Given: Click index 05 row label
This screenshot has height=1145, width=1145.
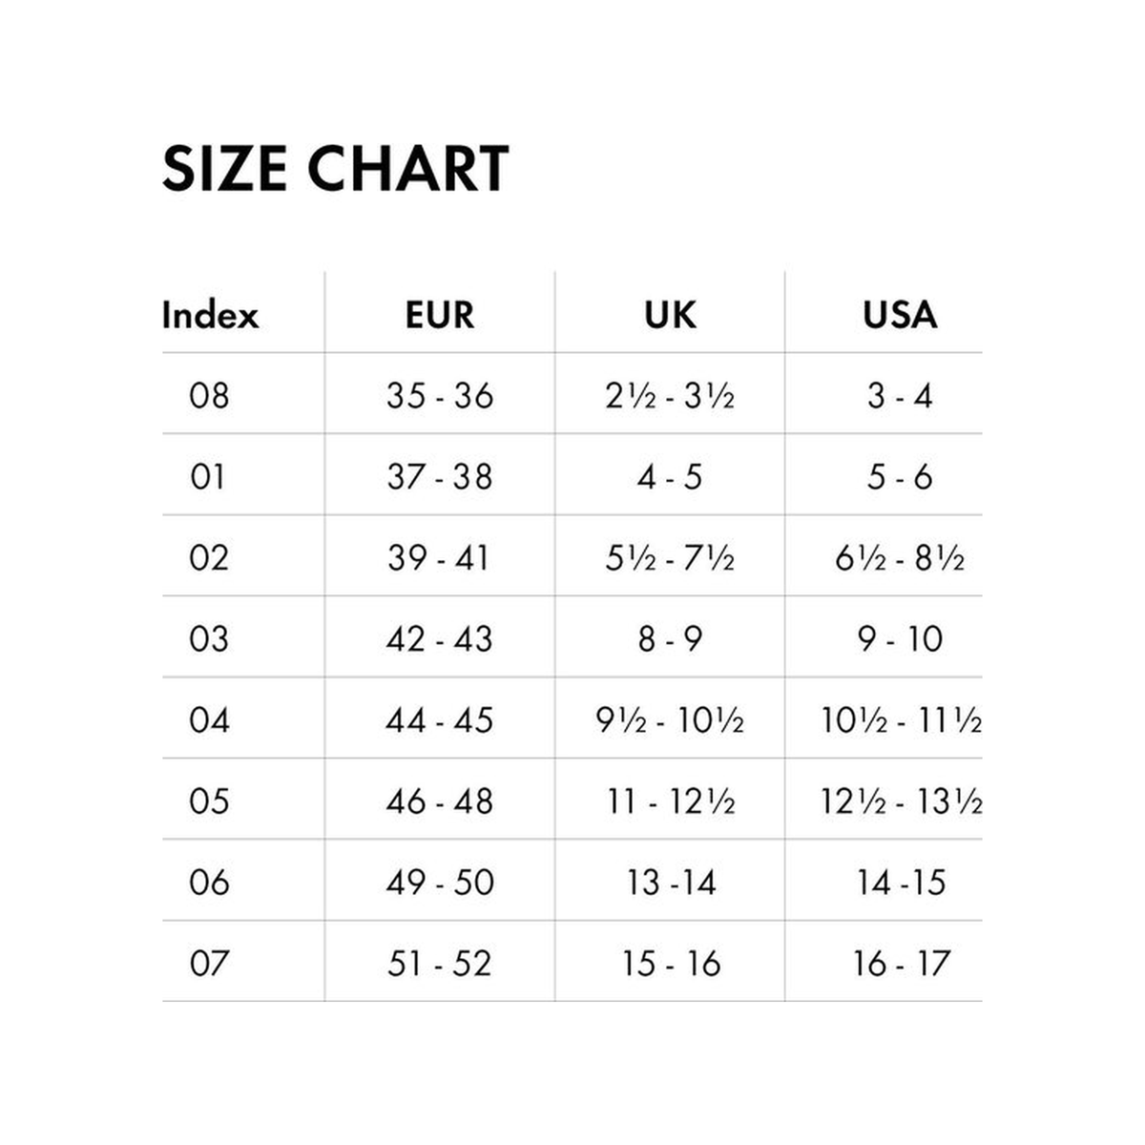Looking at the screenshot, I should (209, 801).
